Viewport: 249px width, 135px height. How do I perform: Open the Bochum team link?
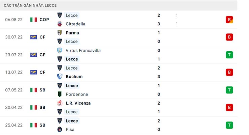click(x=74, y=77)
